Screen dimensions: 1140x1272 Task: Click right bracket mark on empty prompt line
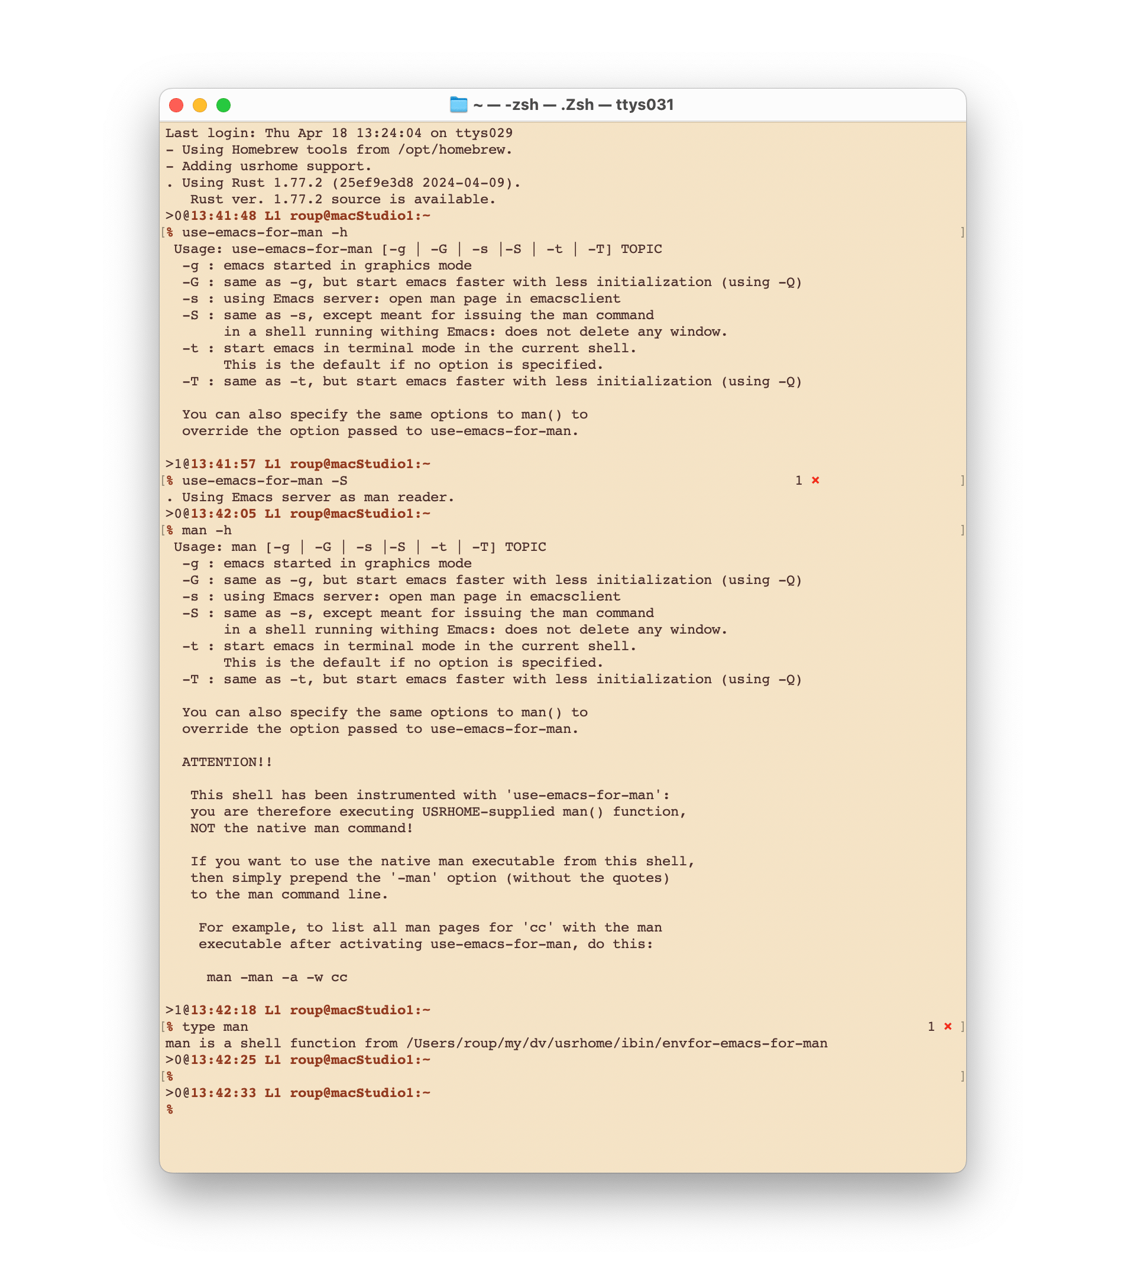962,1076
